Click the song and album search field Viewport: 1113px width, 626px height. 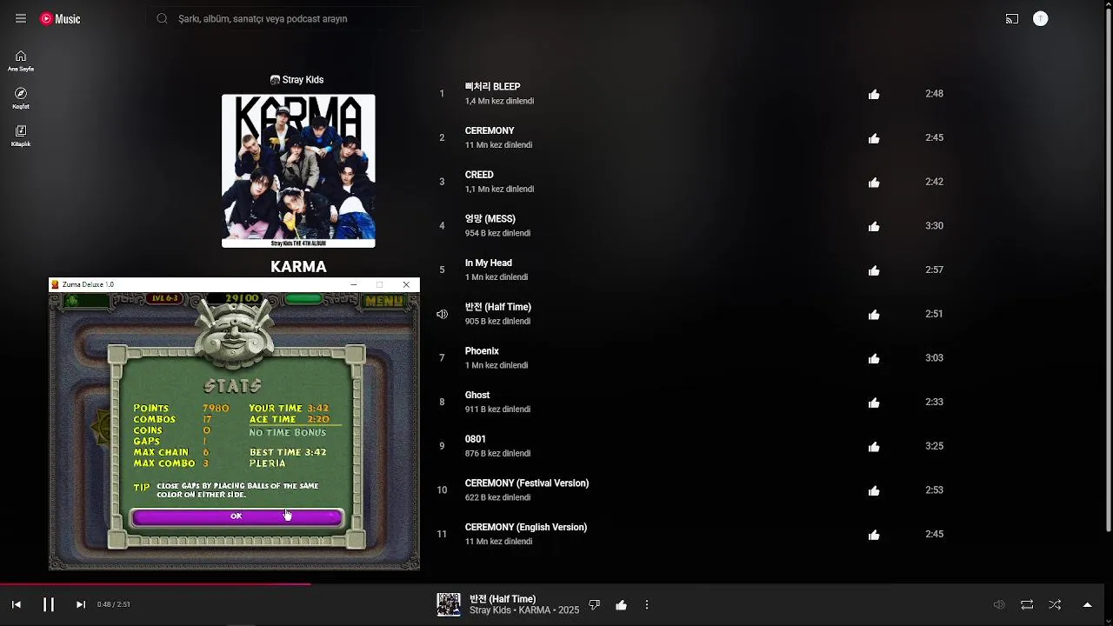click(x=284, y=18)
